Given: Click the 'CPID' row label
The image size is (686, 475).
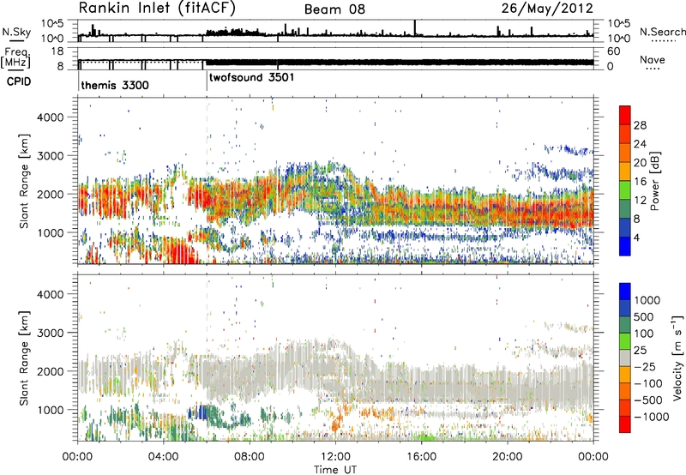Looking at the screenshot, I should [19, 81].
